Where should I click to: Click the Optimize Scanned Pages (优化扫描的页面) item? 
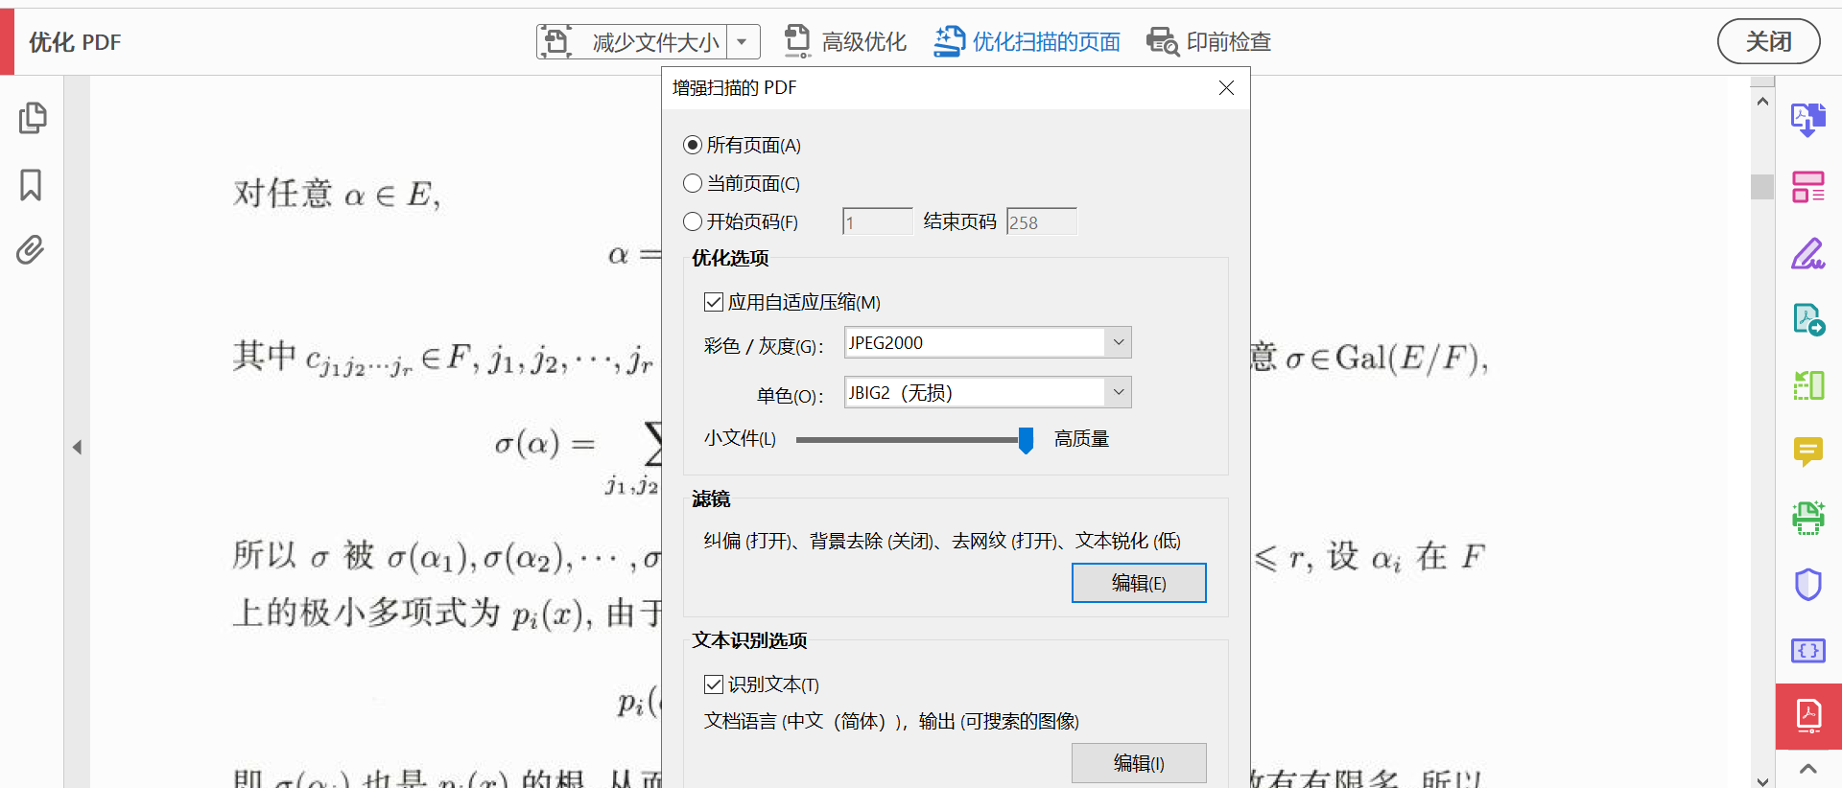coord(1047,42)
